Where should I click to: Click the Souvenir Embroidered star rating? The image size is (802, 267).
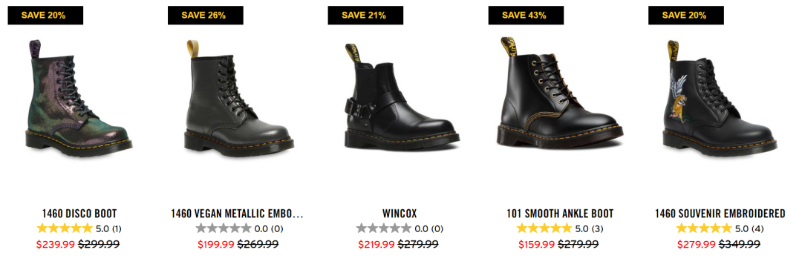(x=704, y=228)
